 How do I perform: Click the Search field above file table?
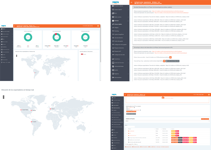click(x=130, y=127)
